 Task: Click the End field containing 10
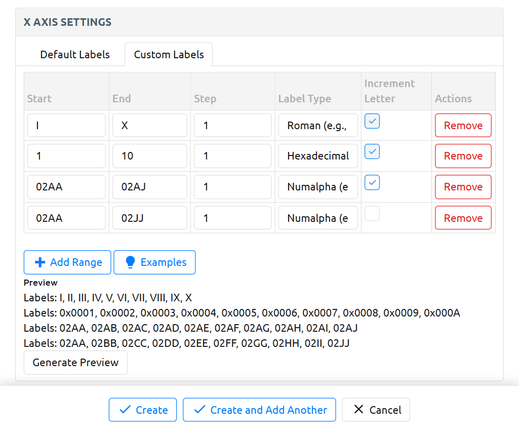(x=149, y=156)
